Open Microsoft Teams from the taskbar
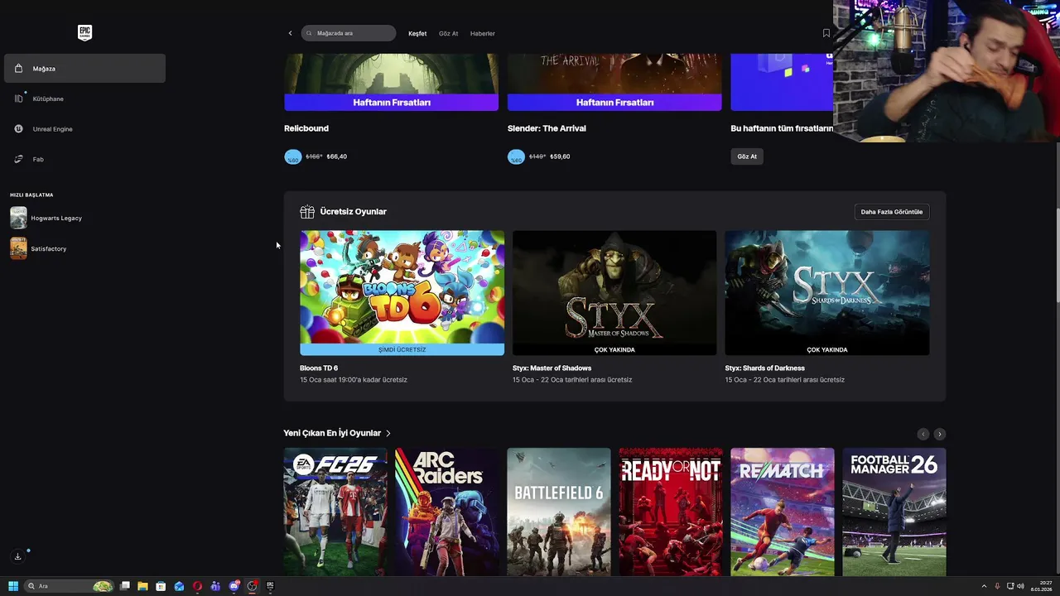Image resolution: width=1060 pixels, height=596 pixels. (215, 586)
